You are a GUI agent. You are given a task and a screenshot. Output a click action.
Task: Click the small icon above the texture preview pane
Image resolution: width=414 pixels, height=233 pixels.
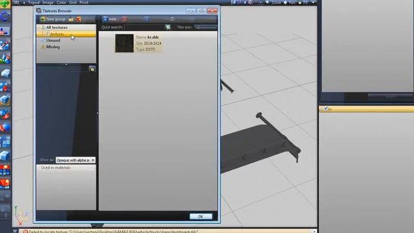(x=92, y=69)
